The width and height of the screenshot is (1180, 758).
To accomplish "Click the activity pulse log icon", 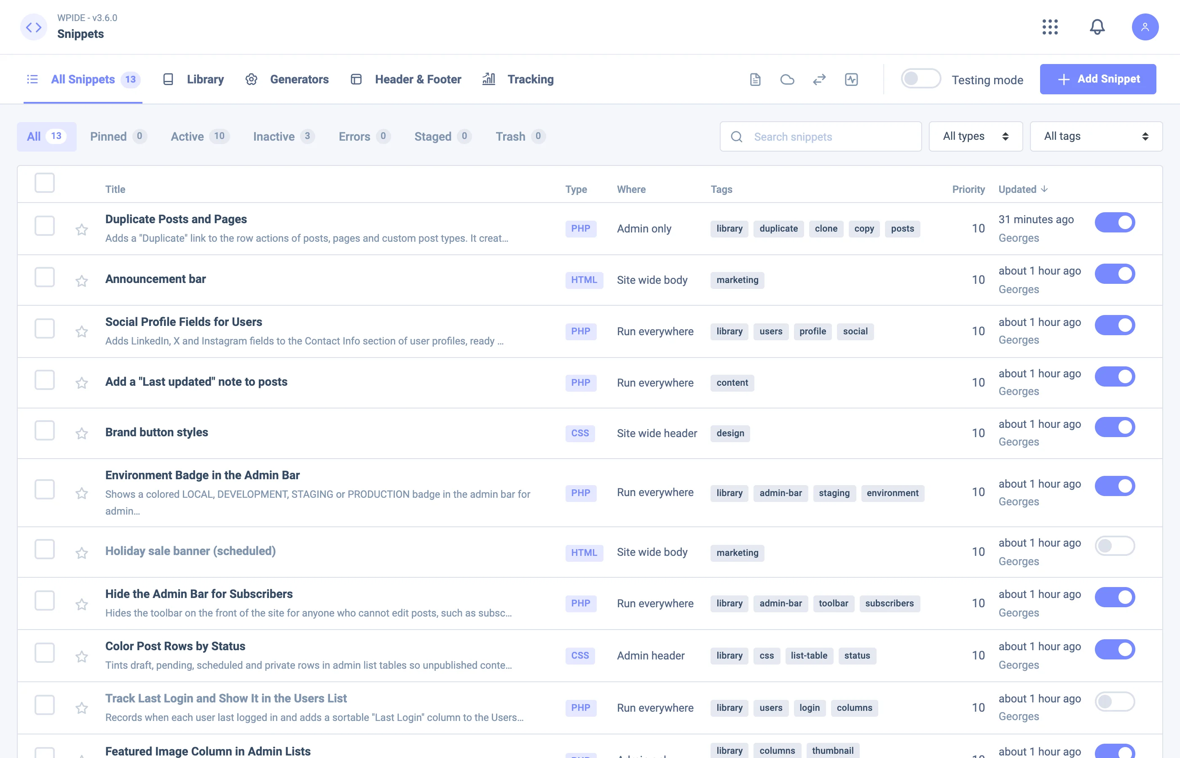I will pyautogui.click(x=851, y=79).
